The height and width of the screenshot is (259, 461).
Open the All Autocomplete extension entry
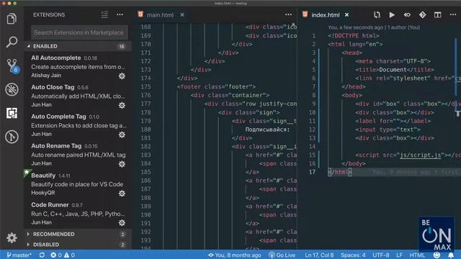tap(78, 66)
